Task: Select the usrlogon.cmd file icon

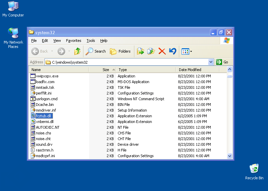Action: [32, 99]
